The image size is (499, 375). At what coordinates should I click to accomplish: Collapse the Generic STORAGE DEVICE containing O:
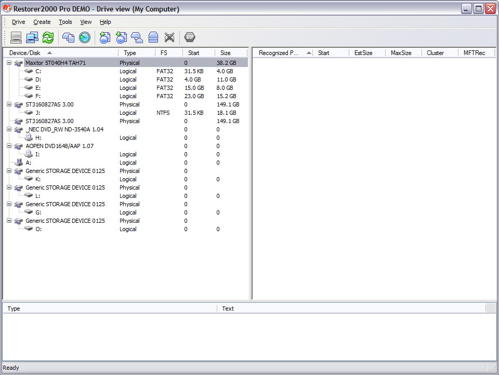pyautogui.click(x=9, y=220)
